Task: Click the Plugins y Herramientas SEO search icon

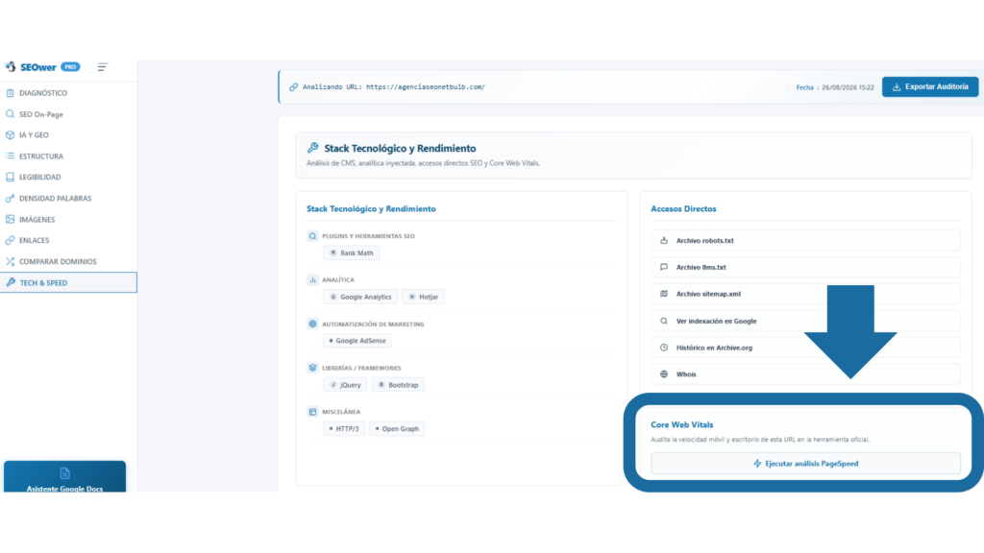Action: 312,236
